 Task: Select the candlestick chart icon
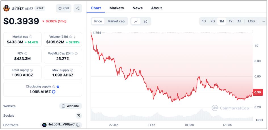tap(146, 21)
